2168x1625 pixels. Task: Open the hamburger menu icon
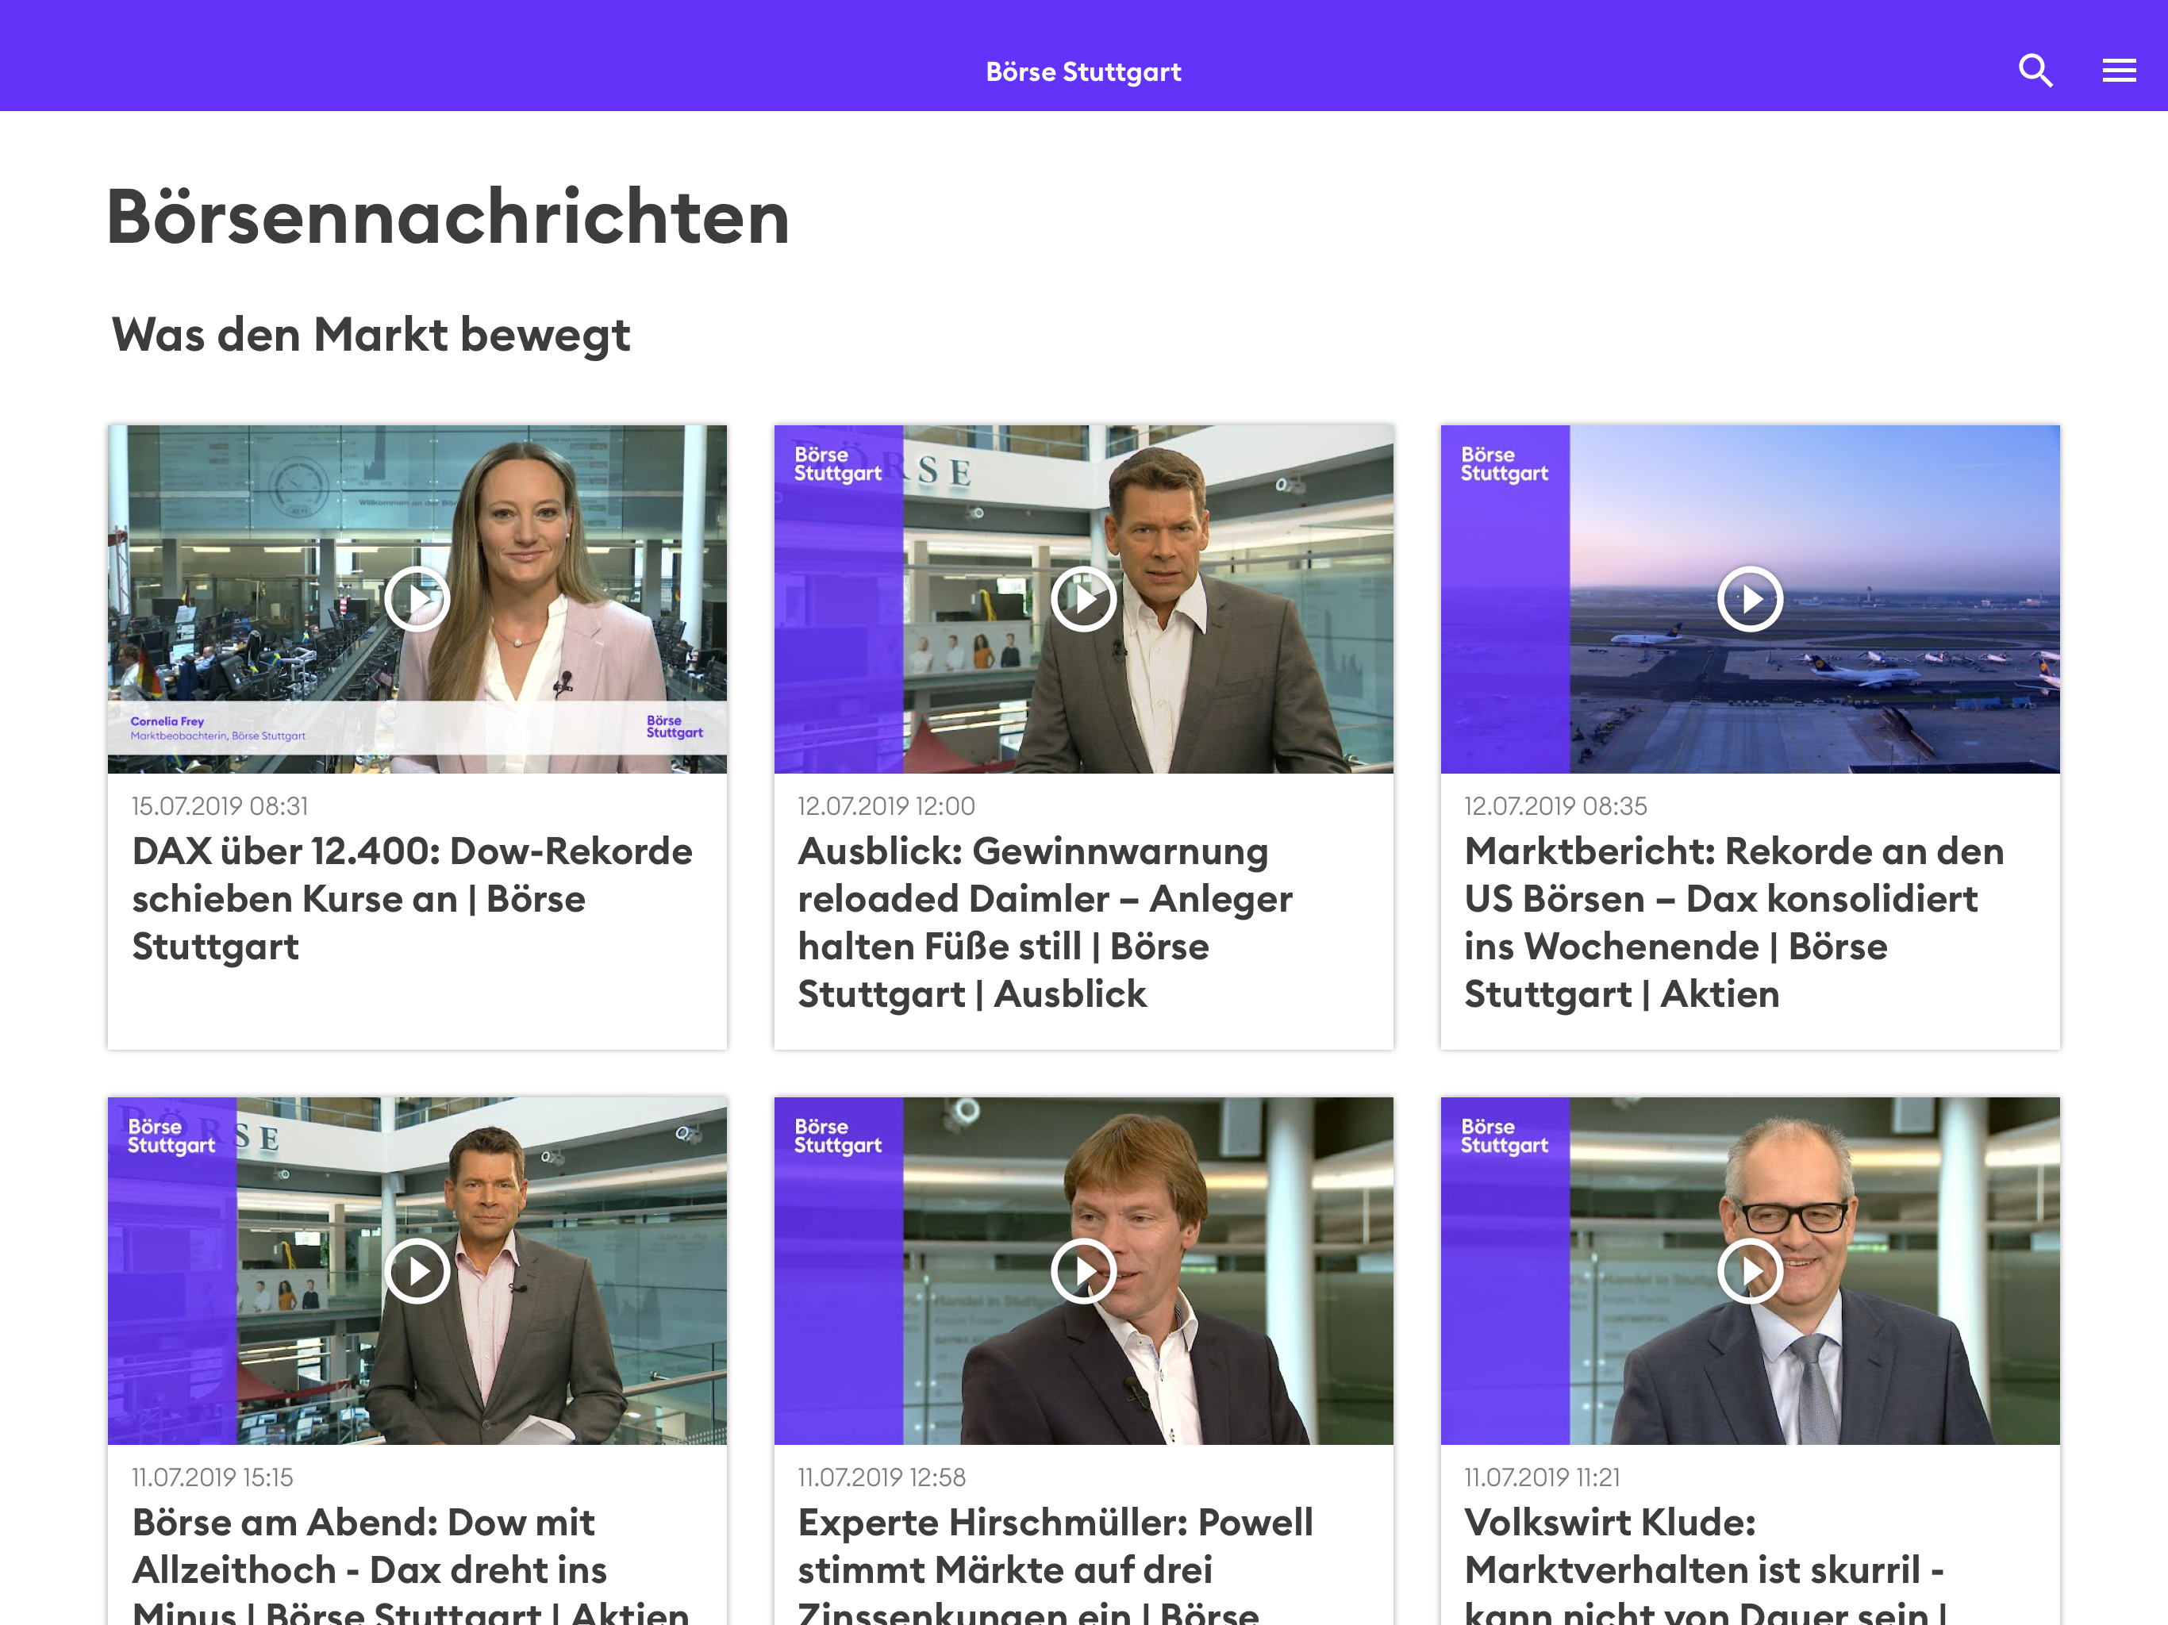click(x=2118, y=71)
